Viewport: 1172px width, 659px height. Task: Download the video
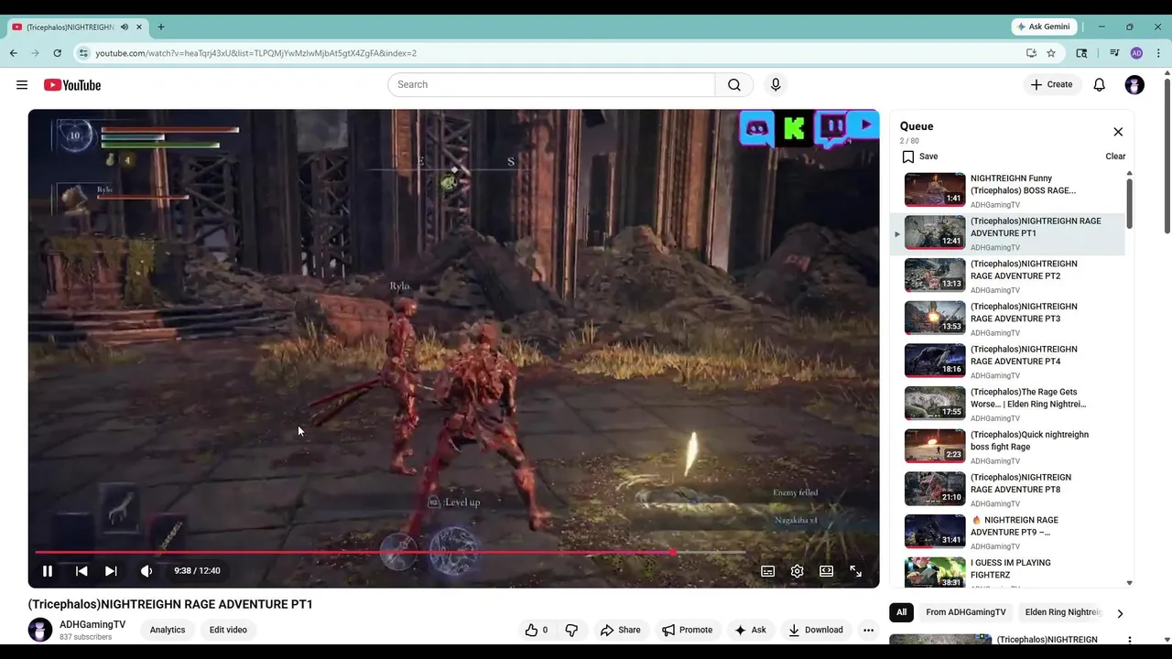[815, 630]
